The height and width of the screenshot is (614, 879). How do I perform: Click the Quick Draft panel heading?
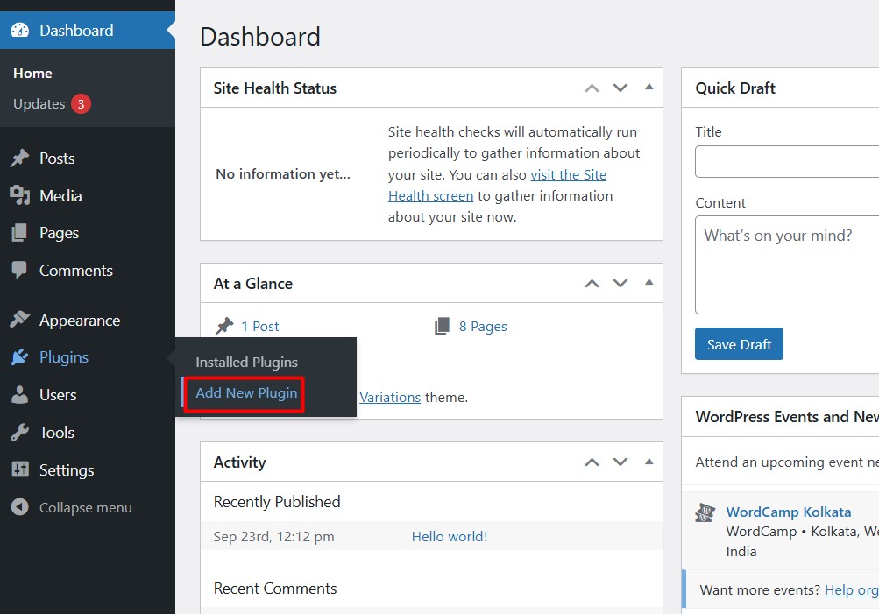(735, 88)
